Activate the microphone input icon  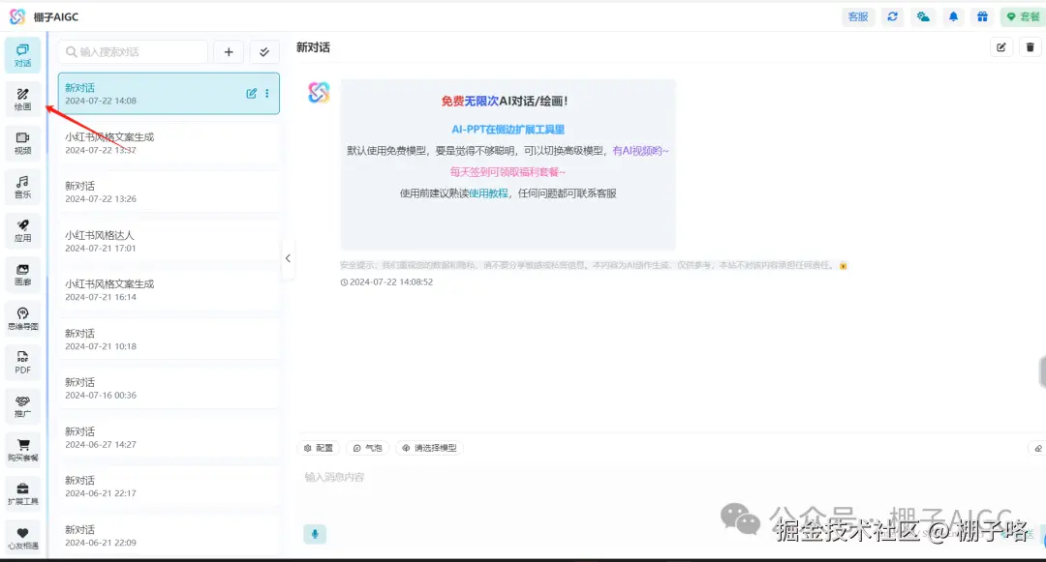315,534
